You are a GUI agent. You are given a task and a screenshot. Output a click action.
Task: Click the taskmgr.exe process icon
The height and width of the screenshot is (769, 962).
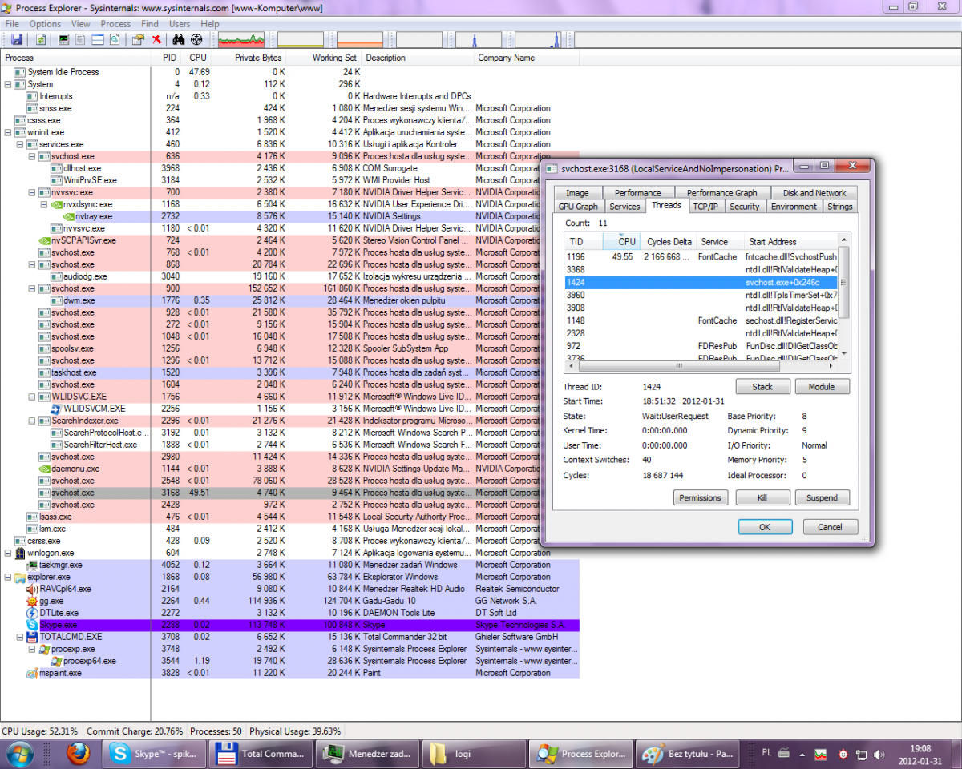[33, 565]
